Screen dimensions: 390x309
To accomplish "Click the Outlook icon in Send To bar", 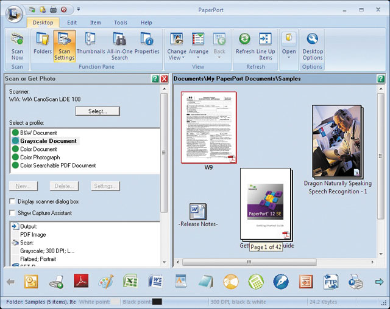I will point(31,282).
